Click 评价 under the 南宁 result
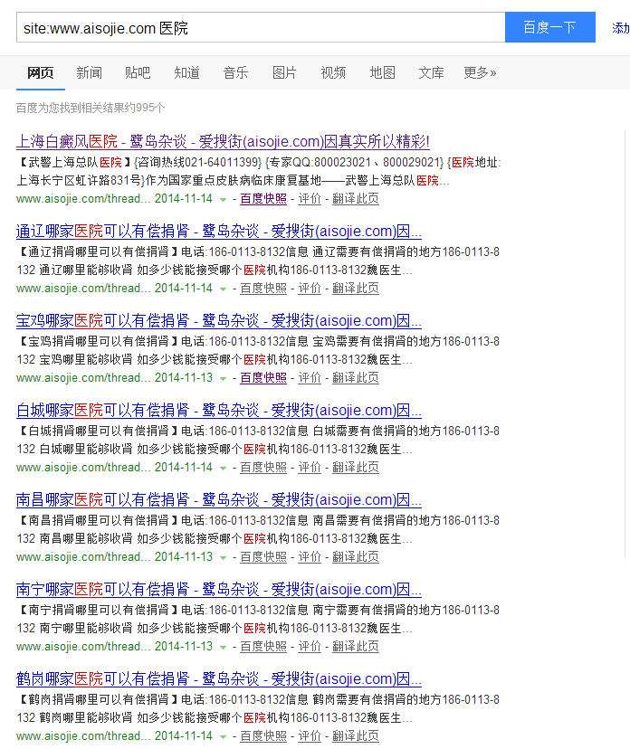 coord(310,647)
